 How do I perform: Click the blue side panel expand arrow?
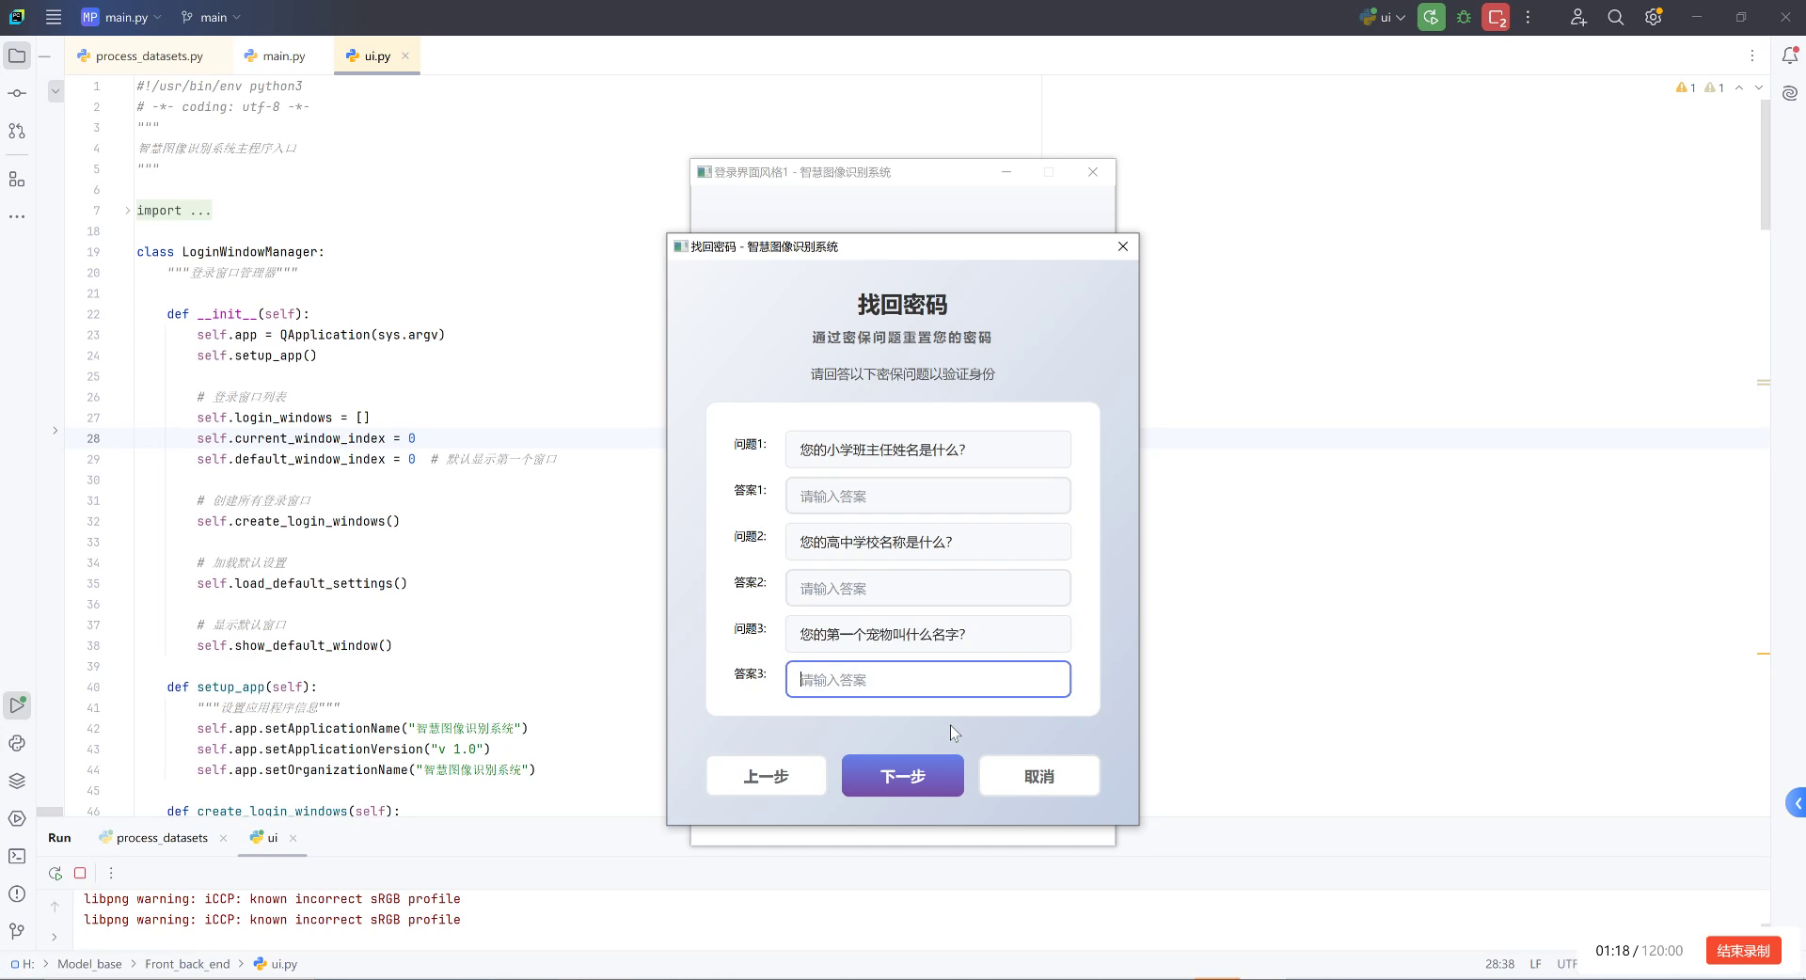pos(1796,803)
